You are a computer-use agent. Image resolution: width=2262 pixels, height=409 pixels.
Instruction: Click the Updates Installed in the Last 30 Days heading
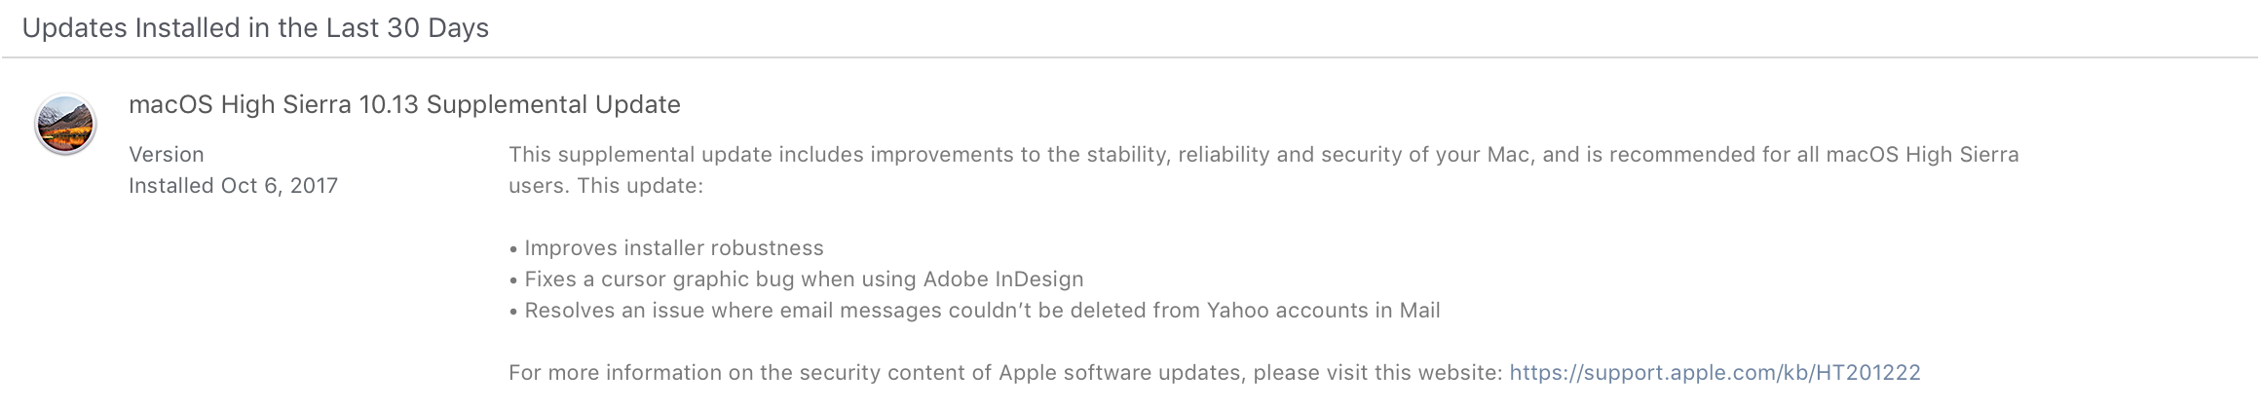255,28
